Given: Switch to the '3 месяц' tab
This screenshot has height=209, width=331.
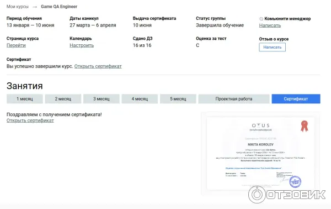Looking at the screenshot, I should [102, 99].
